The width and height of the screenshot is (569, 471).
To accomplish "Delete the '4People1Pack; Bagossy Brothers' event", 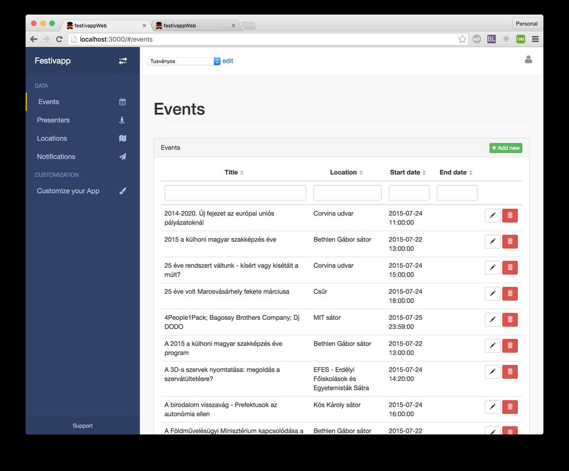I will click(x=510, y=320).
